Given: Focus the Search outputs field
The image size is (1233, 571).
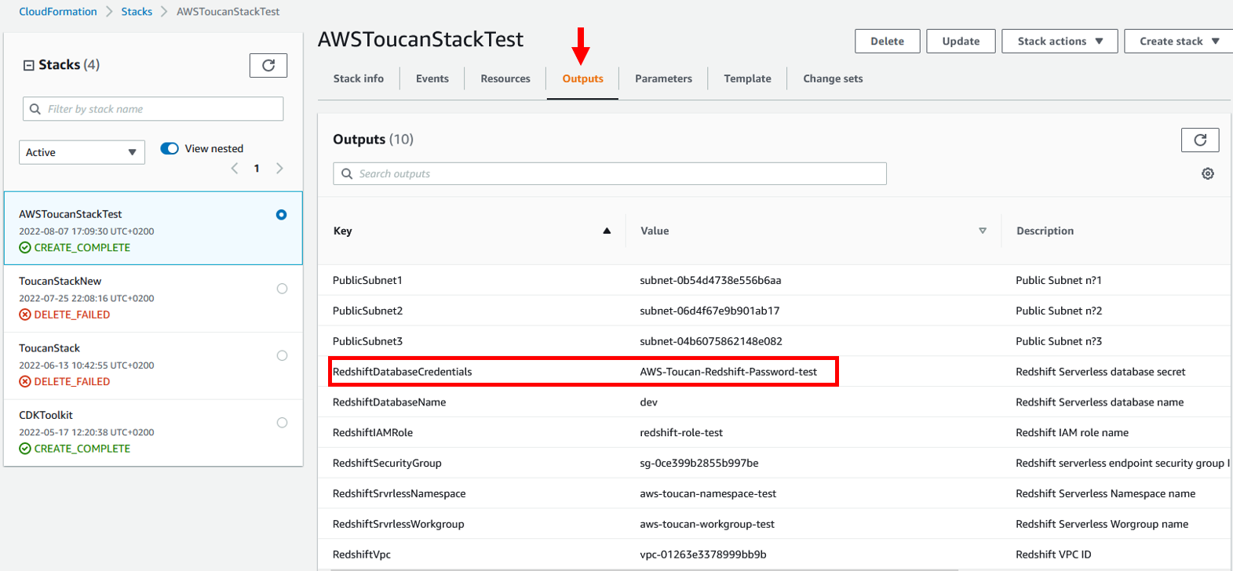Looking at the screenshot, I should [610, 173].
